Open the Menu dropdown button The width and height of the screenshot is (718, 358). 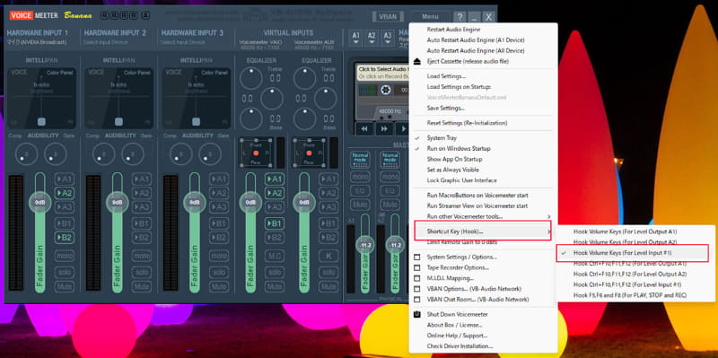pos(430,17)
